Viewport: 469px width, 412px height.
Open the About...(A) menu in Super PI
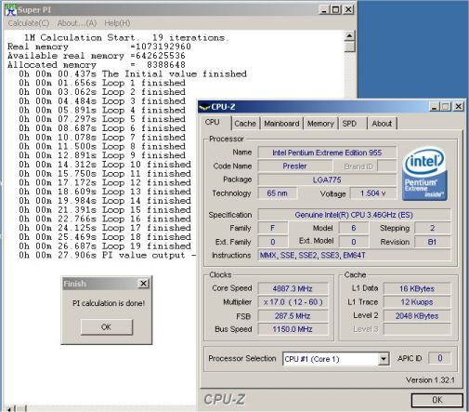point(77,23)
